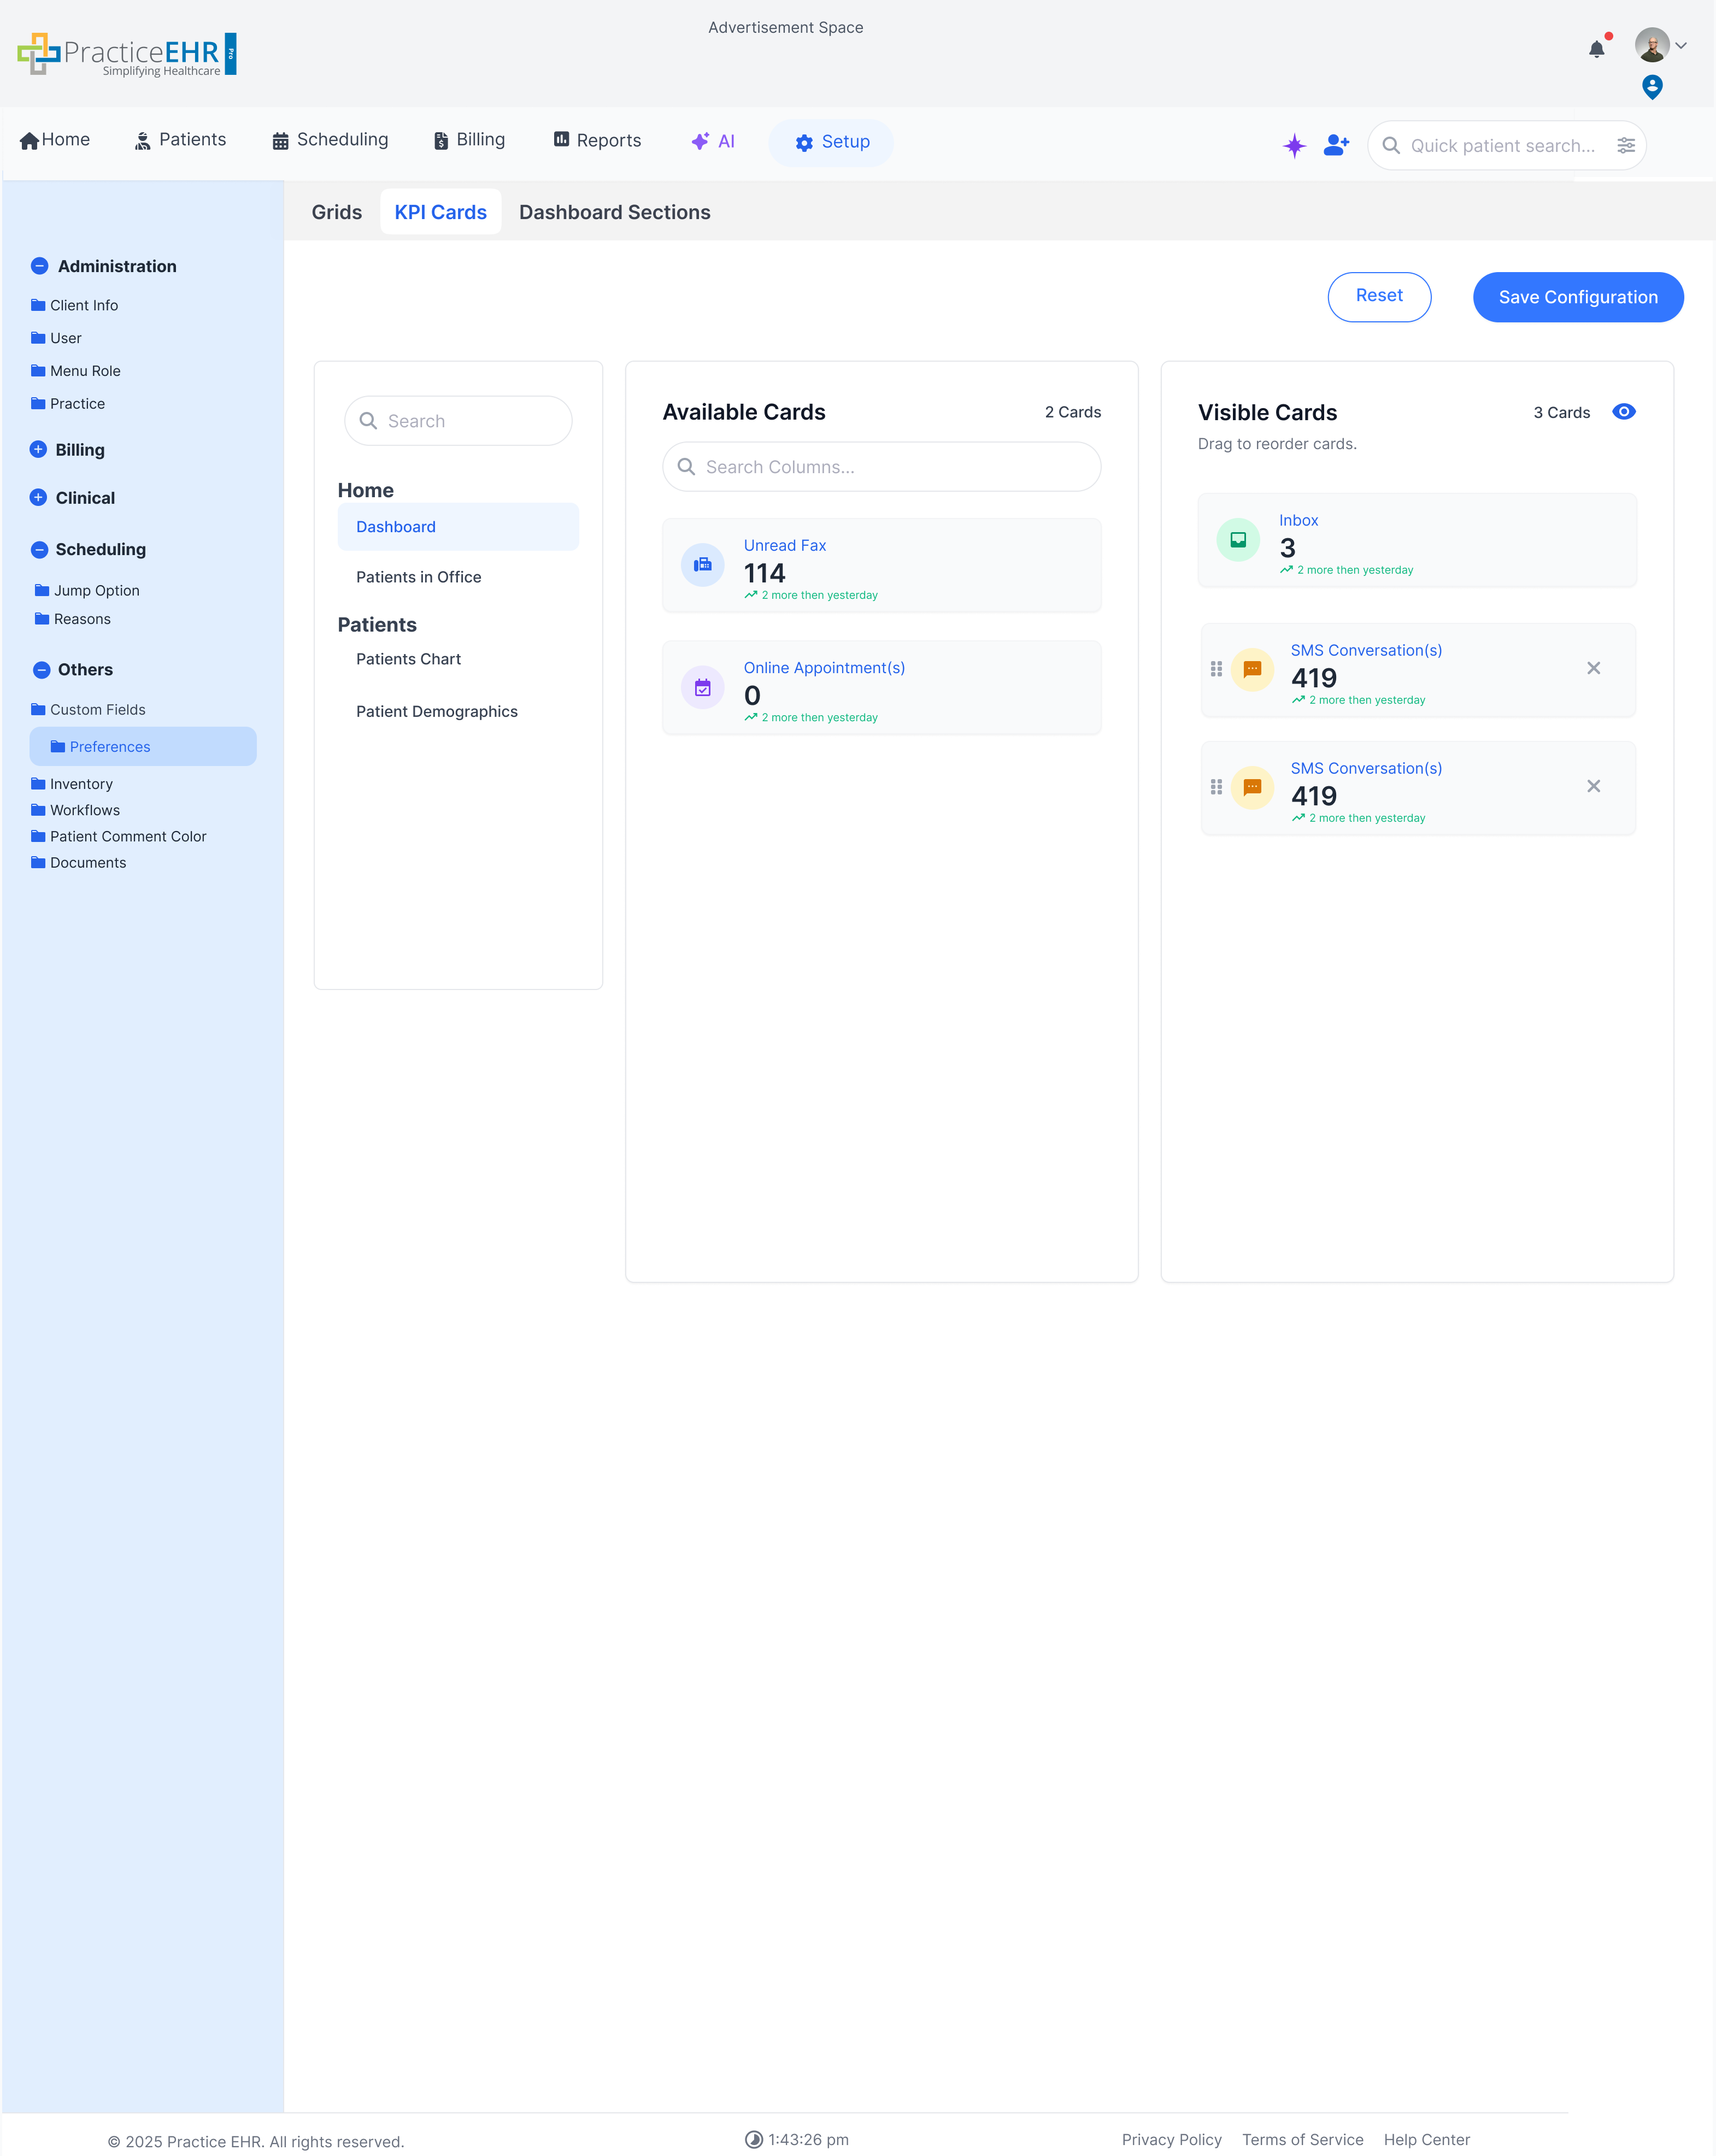
Task: Click the Inbox card green icon
Action: pos(1238,540)
